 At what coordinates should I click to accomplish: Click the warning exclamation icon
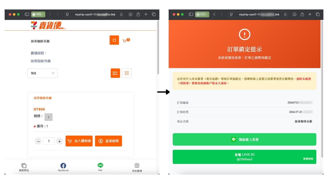pyautogui.click(x=244, y=34)
